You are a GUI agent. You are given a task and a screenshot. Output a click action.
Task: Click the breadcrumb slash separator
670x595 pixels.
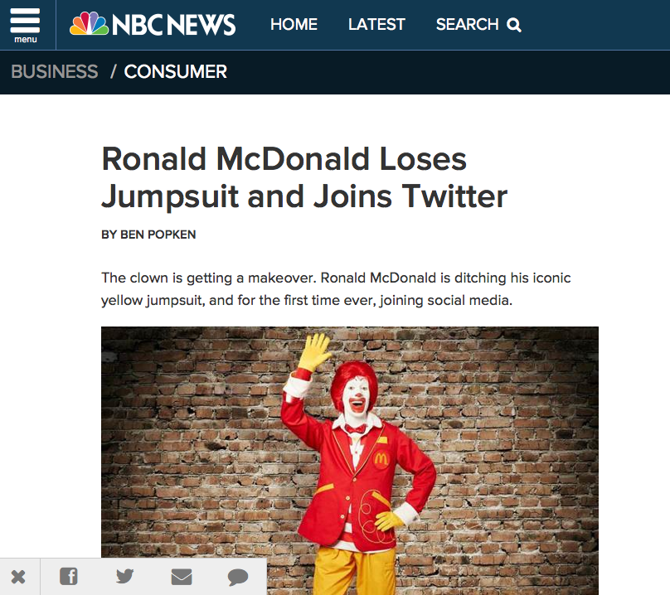[x=114, y=71]
